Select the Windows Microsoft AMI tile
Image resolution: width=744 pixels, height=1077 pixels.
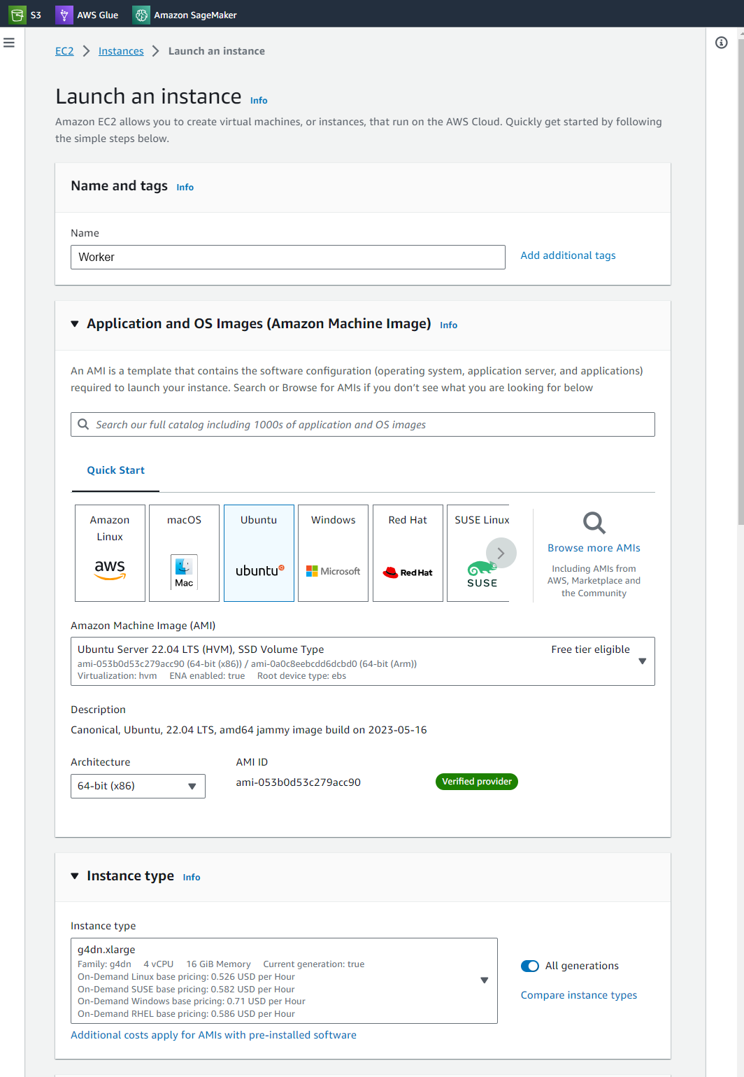coord(333,553)
